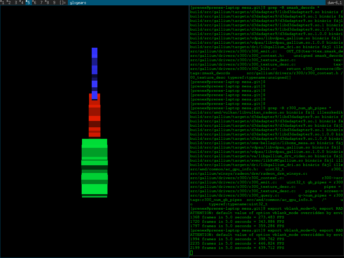
Task: Click the green gear in glxgears
Action: (x=94, y=168)
